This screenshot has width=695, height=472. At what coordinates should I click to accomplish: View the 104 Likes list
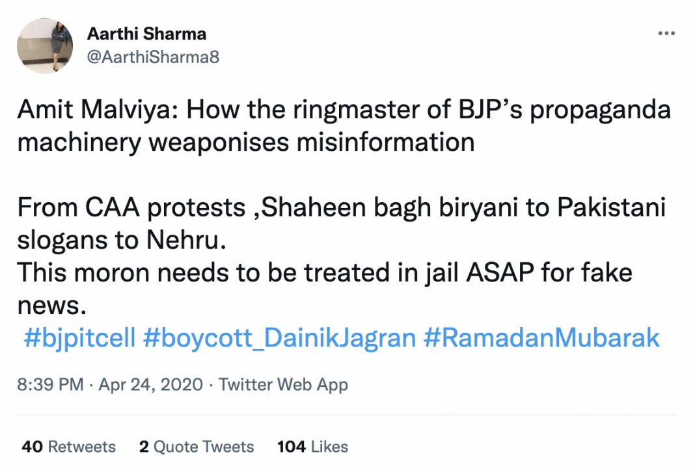pos(312,447)
